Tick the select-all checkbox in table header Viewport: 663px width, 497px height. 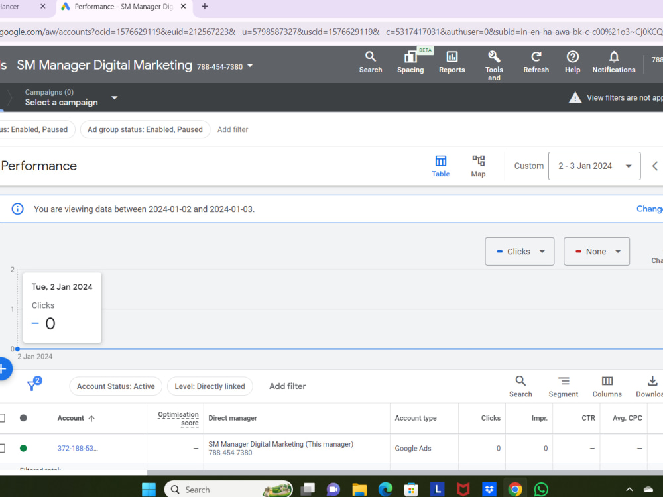click(x=2, y=418)
